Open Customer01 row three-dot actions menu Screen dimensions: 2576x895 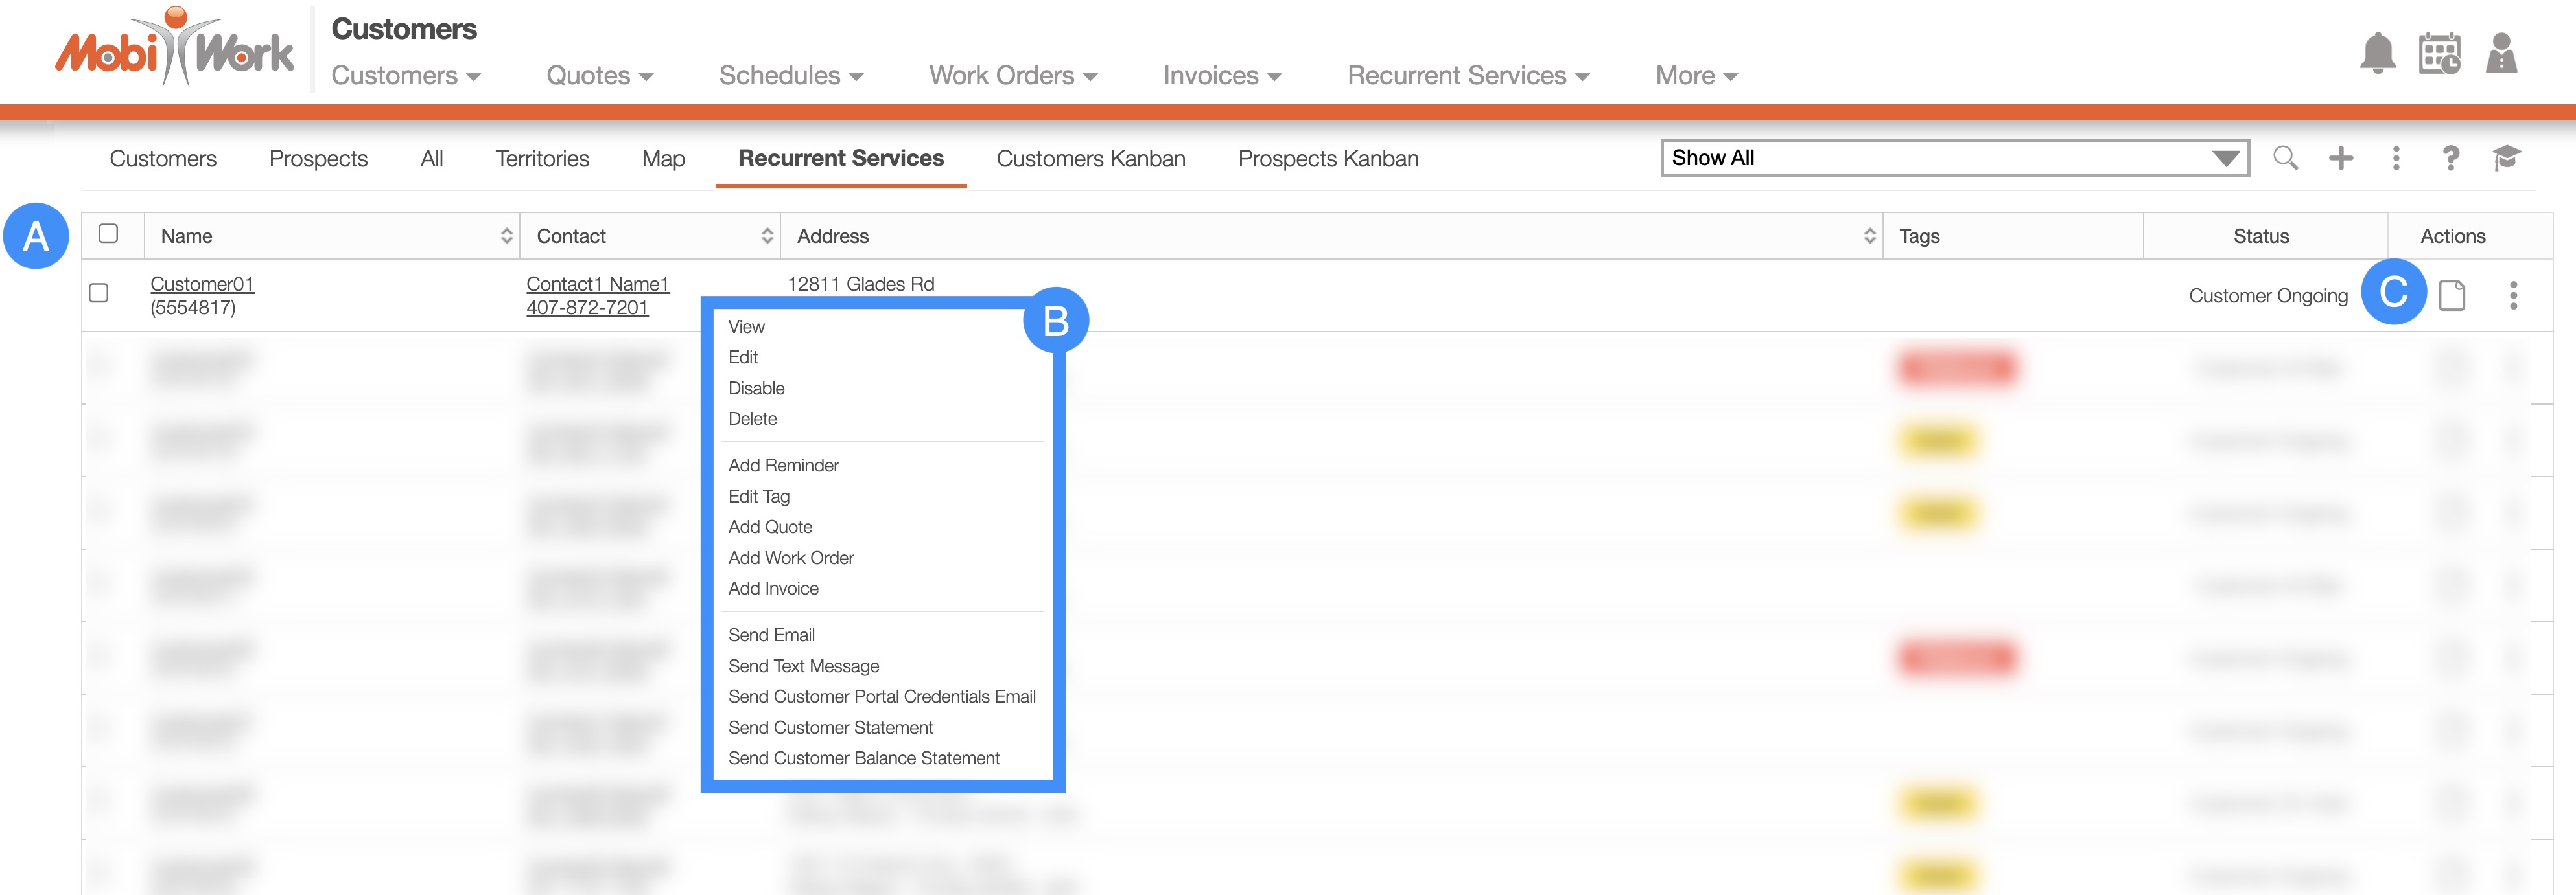tap(2513, 296)
